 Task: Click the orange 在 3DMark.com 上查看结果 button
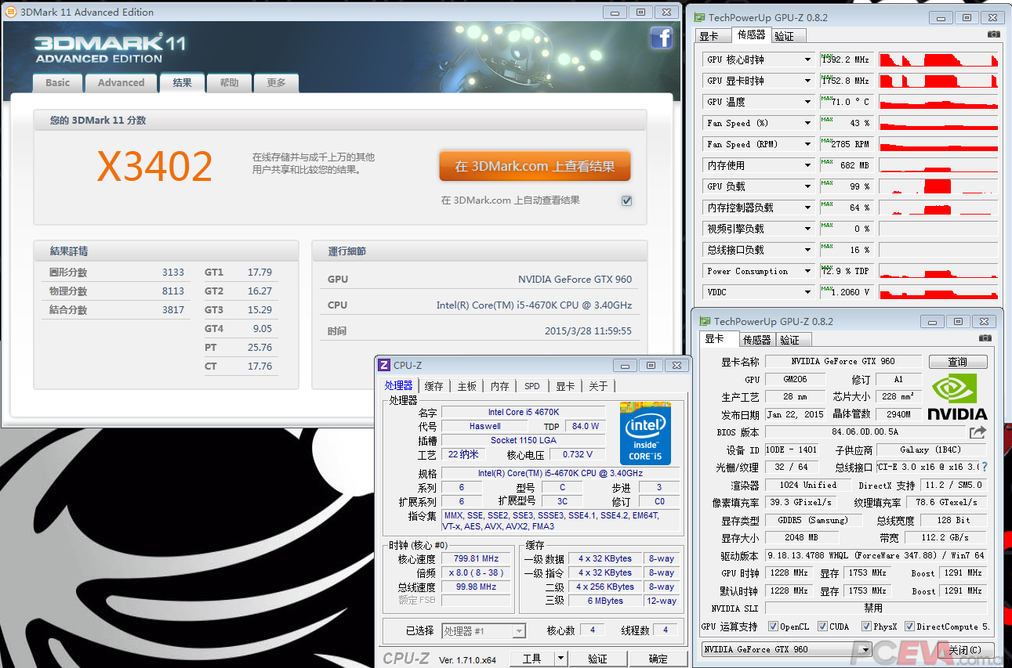pos(535,166)
